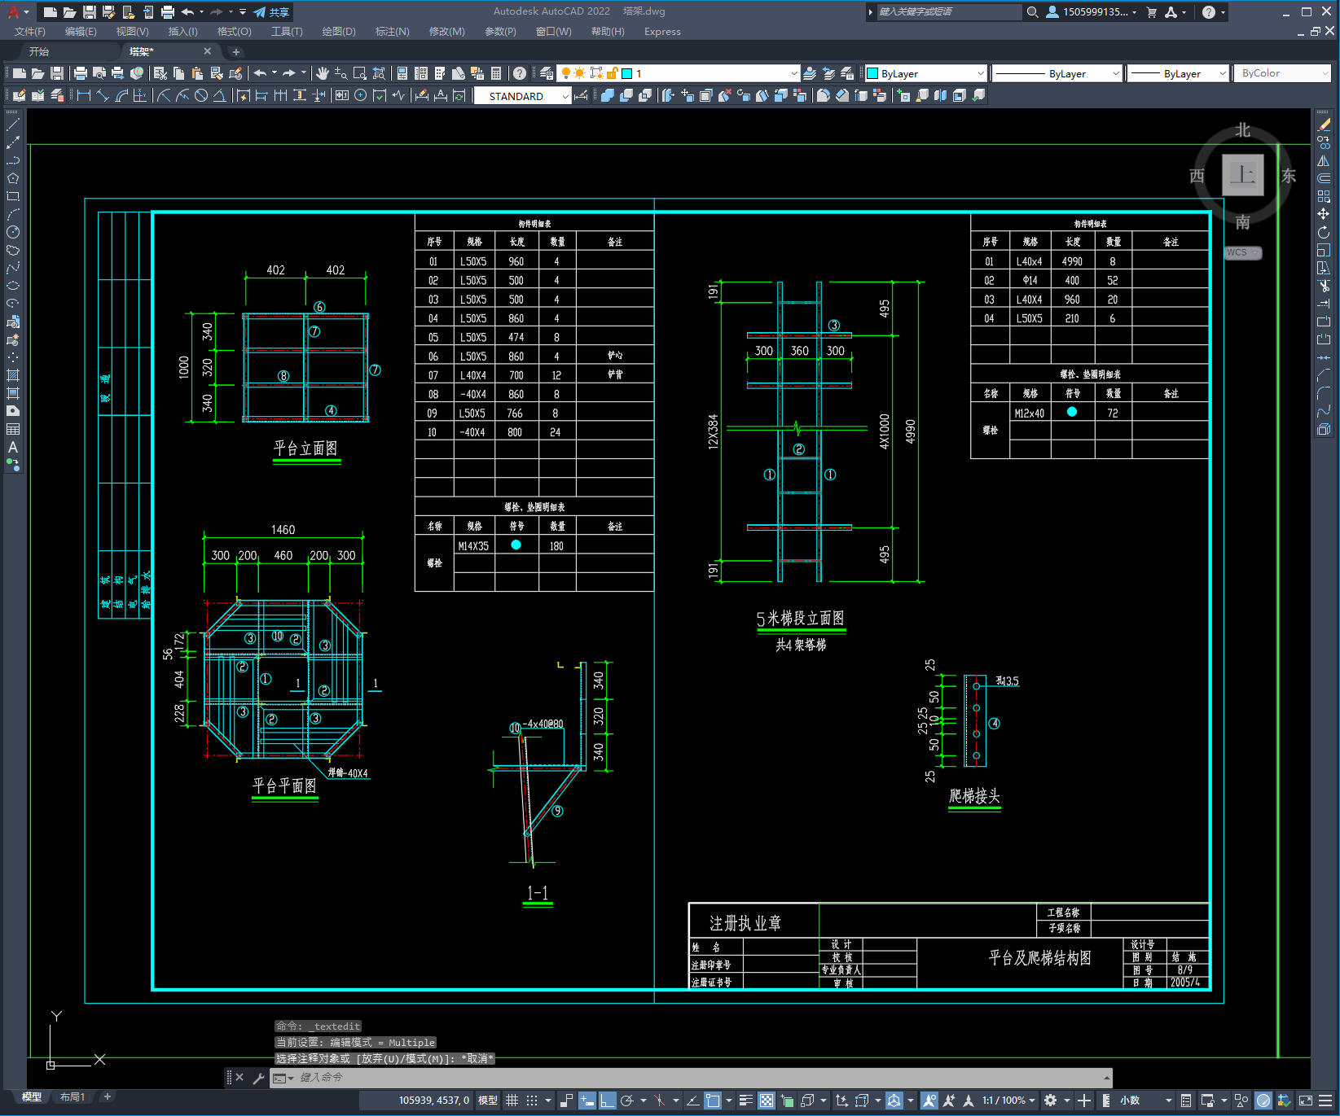Viewport: 1340px width, 1116px height.
Task: Toggle the drawing grid display in status bar
Action: click(512, 1101)
